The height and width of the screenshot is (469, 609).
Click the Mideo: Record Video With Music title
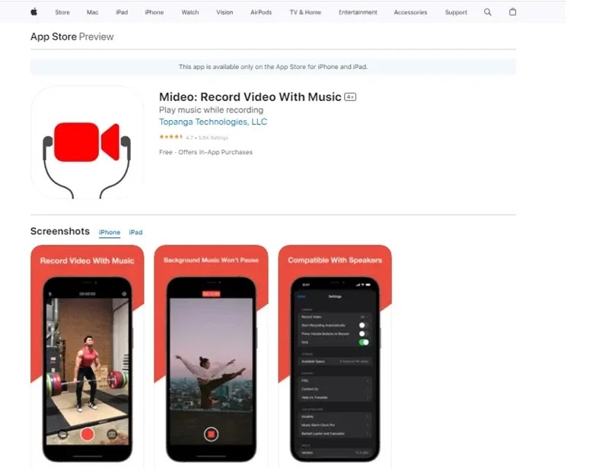pyautogui.click(x=250, y=97)
